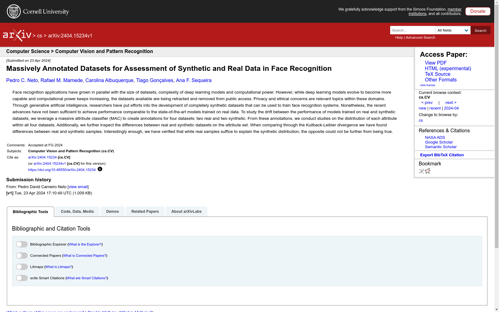
Task: Switch to the Related Papers tab
Action: tap(145, 212)
